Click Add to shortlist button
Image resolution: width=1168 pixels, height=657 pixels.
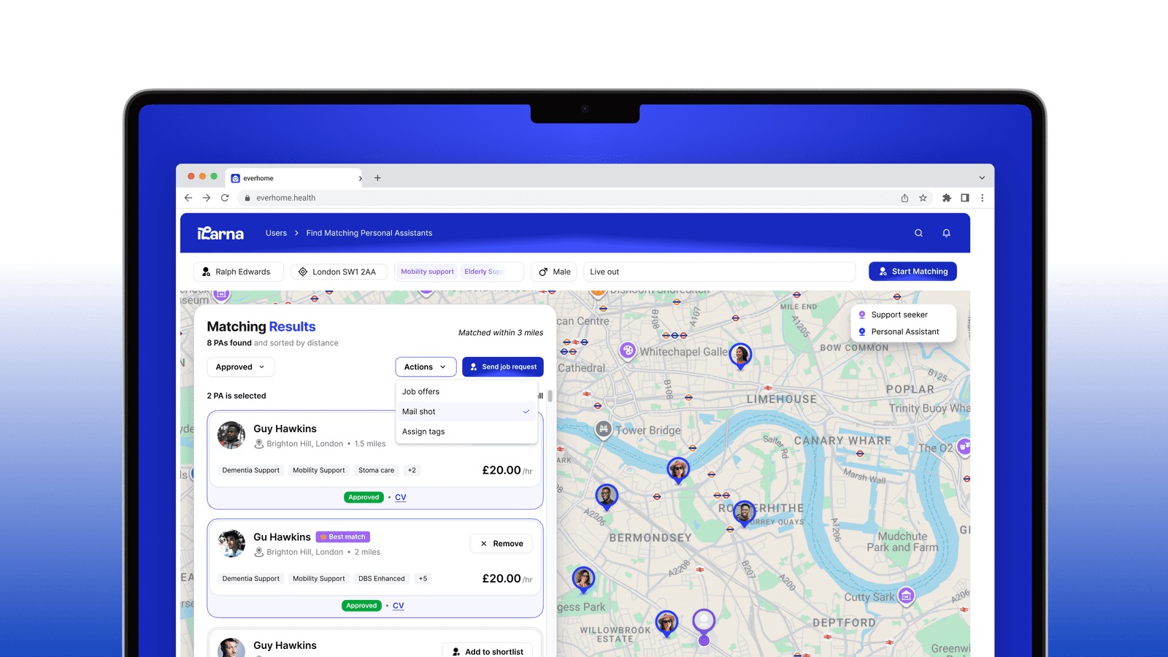click(487, 651)
